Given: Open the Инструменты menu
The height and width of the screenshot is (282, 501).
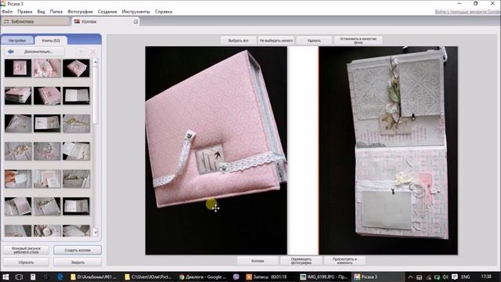Looking at the screenshot, I should (135, 12).
